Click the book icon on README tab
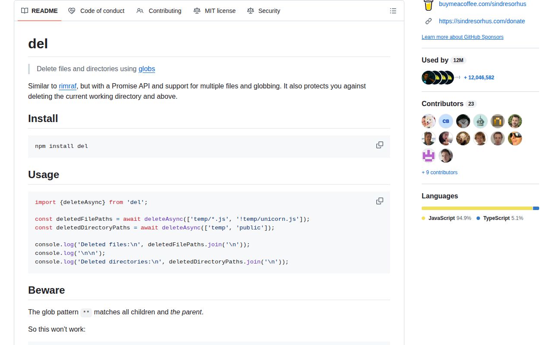The height and width of the screenshot is (345, 553). [25, 11]
